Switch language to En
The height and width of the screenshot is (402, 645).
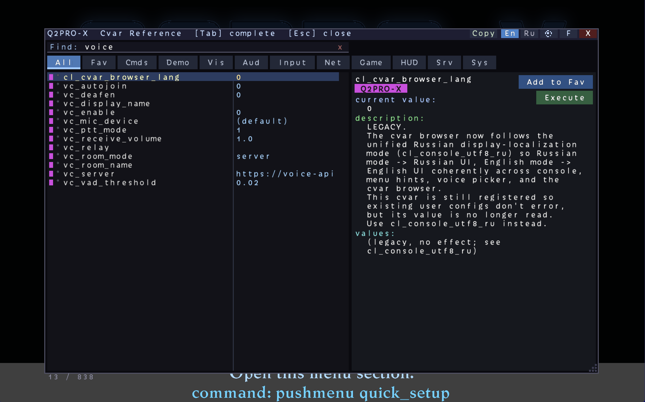coord(510,33)
